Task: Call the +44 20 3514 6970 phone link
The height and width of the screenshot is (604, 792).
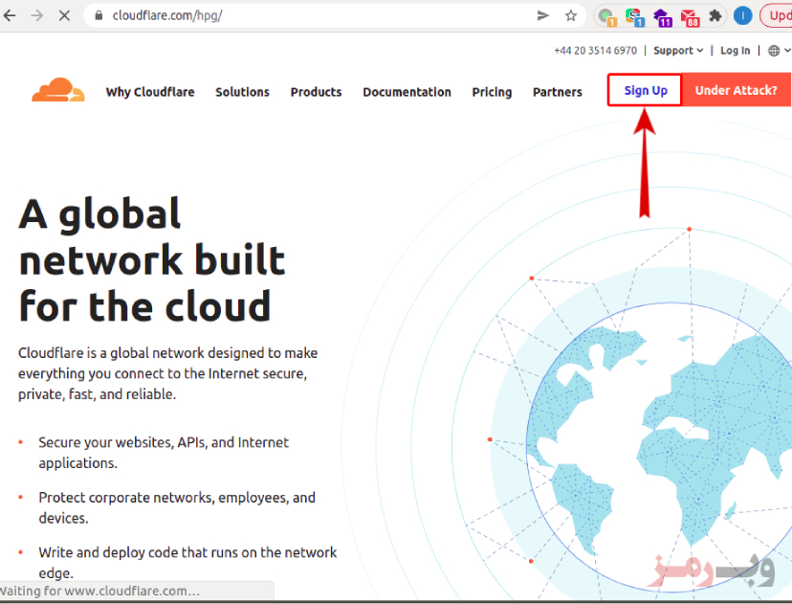Action: tap(595, 51)
